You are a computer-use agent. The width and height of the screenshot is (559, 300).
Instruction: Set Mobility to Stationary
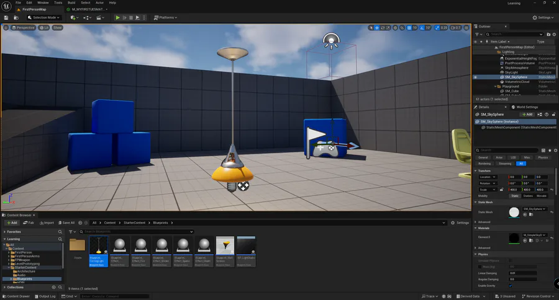(528, 196)
